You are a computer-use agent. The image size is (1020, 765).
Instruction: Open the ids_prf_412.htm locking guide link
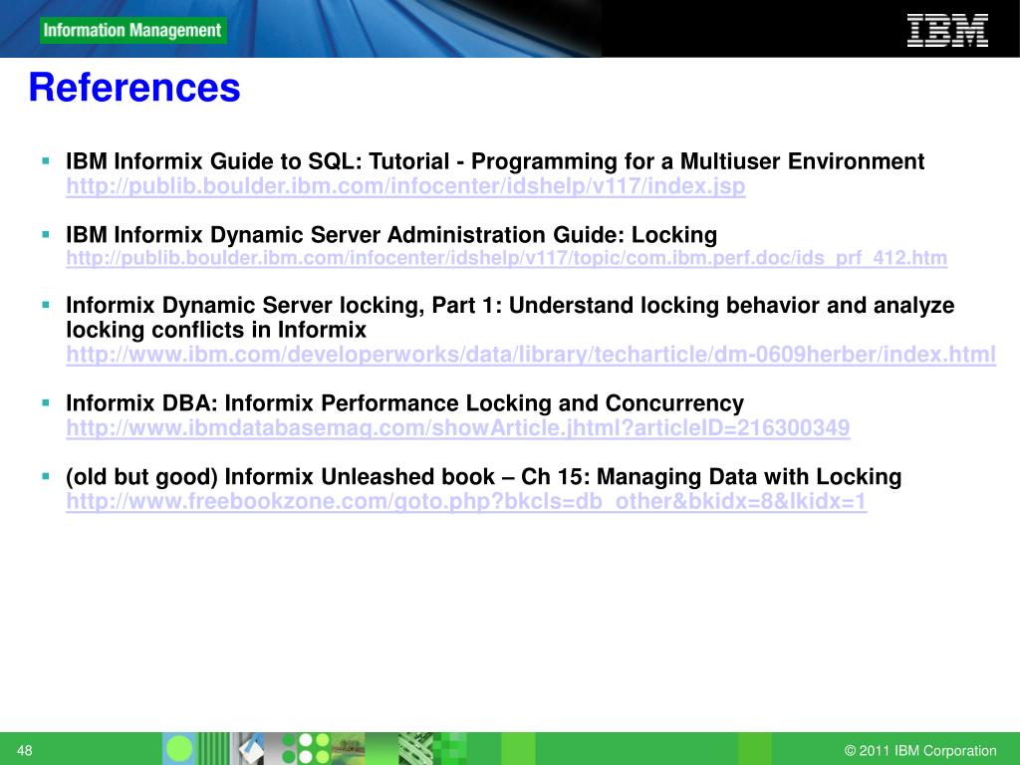(506, 258)
